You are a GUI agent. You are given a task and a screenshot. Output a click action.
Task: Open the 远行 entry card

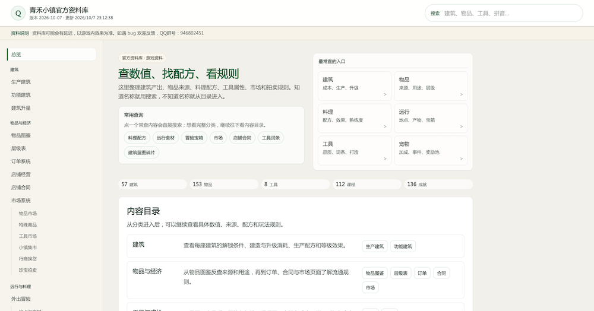click(x=431, y=119)
